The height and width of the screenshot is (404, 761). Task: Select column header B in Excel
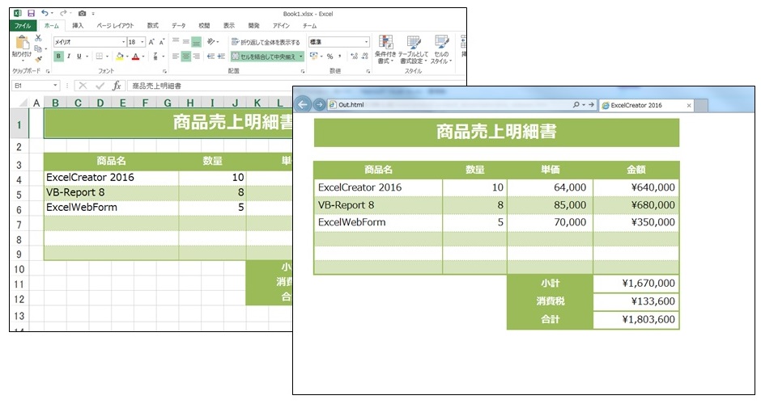(x=55, y=103)
